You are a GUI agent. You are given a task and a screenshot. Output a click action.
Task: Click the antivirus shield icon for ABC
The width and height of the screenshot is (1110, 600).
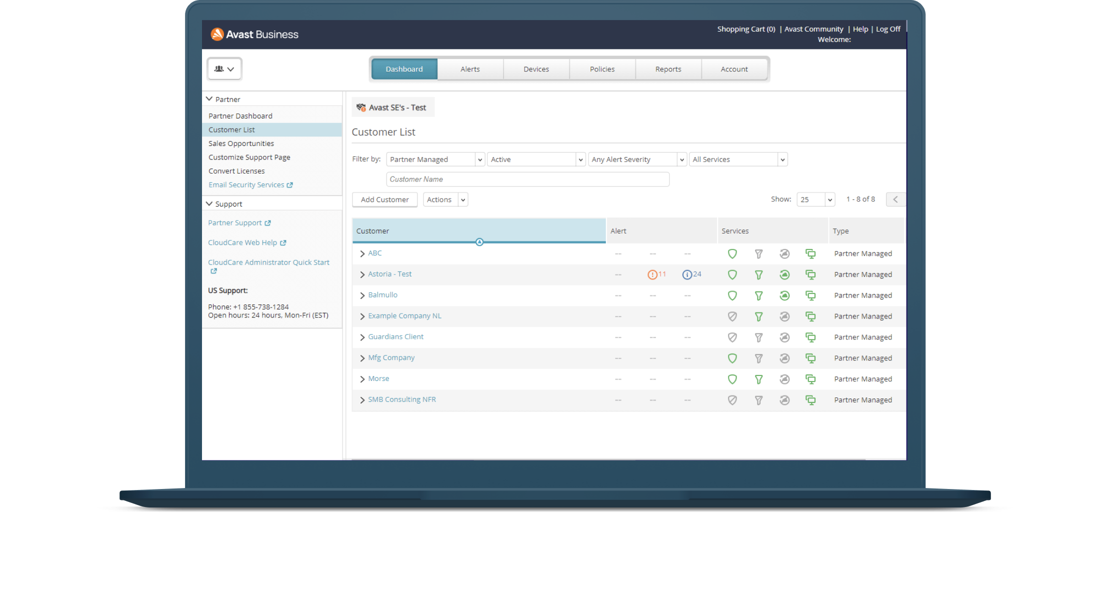[x=732, y=254]
